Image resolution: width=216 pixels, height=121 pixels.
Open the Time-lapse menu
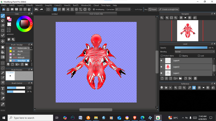click(x=106, y=5)
